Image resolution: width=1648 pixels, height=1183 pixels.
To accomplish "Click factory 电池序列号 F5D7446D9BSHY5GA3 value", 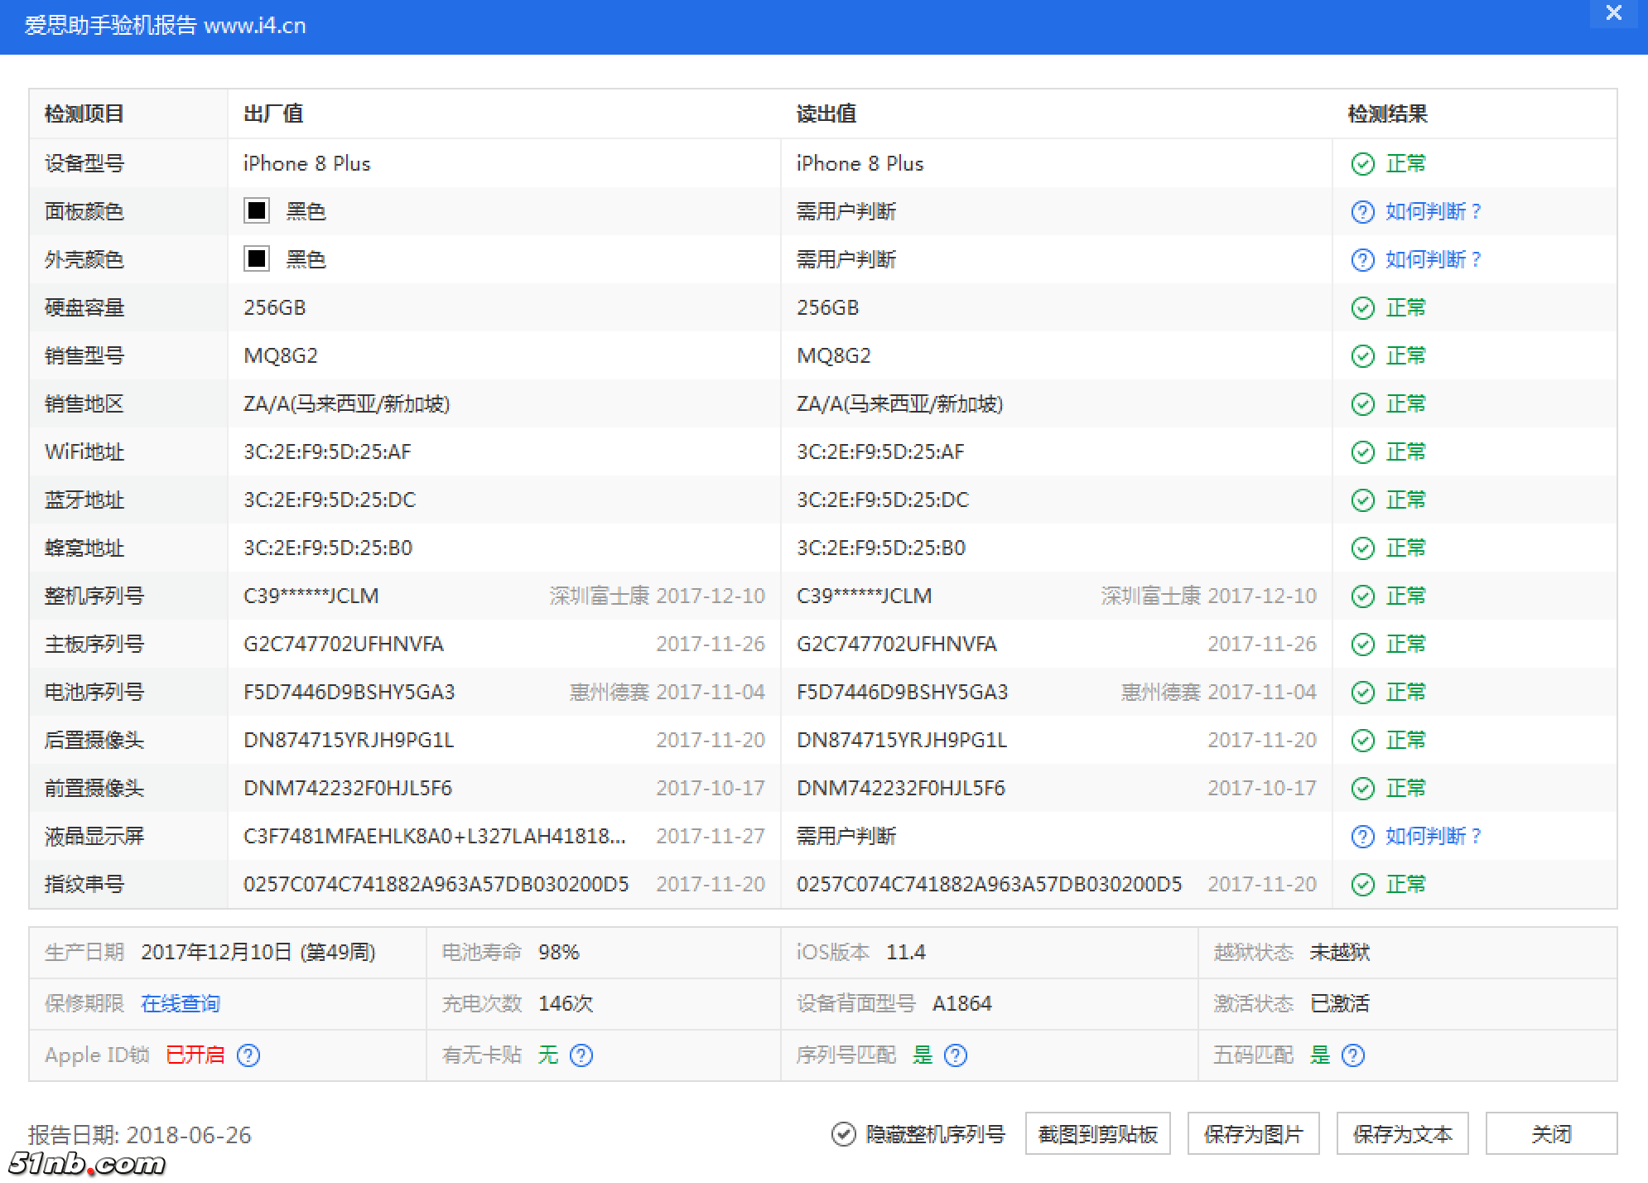I will point(349,693).
